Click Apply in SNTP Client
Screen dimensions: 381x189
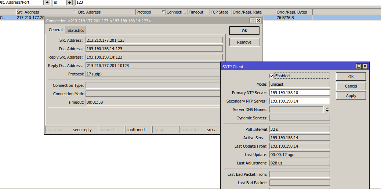[x=351, y=96]
